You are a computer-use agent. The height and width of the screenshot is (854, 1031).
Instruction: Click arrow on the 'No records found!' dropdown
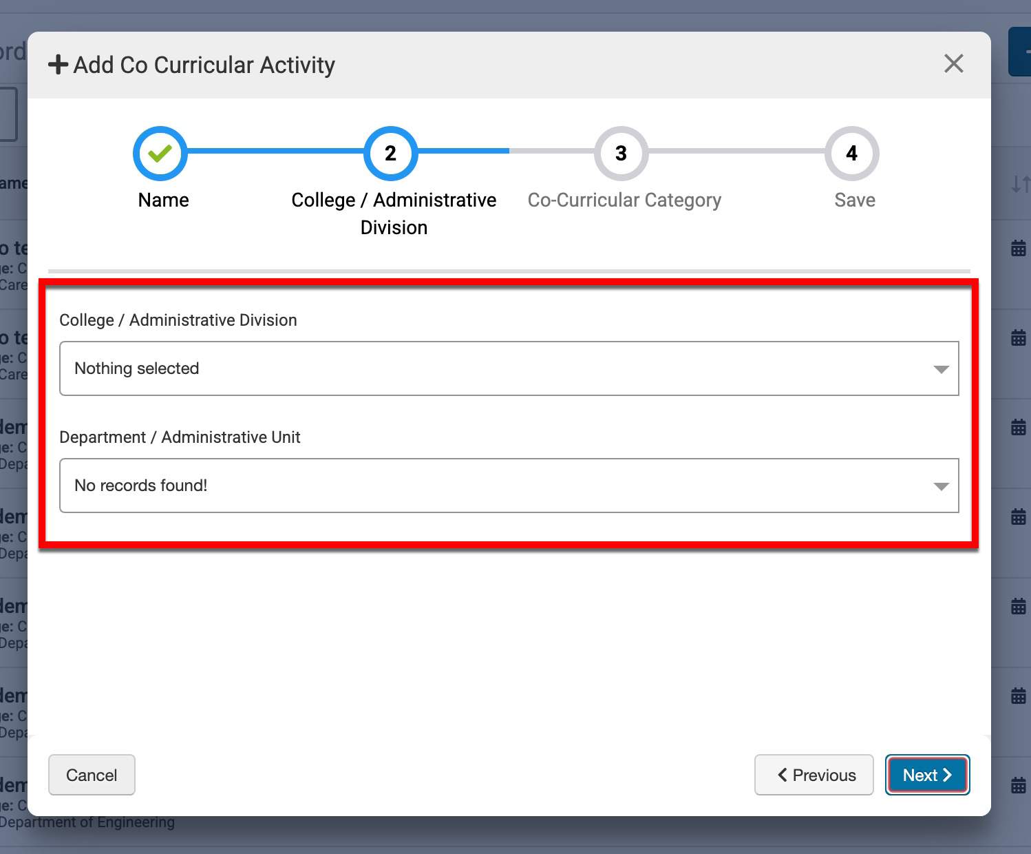click(941, 486)
